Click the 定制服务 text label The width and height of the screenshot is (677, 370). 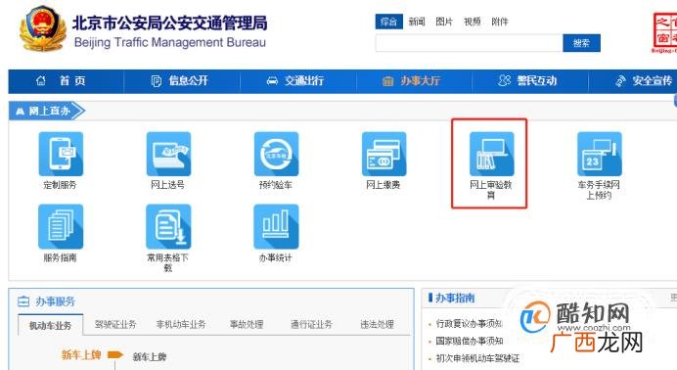pos(60,185)
